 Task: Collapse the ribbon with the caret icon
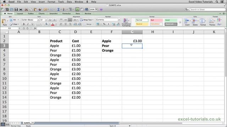(220, 13)
